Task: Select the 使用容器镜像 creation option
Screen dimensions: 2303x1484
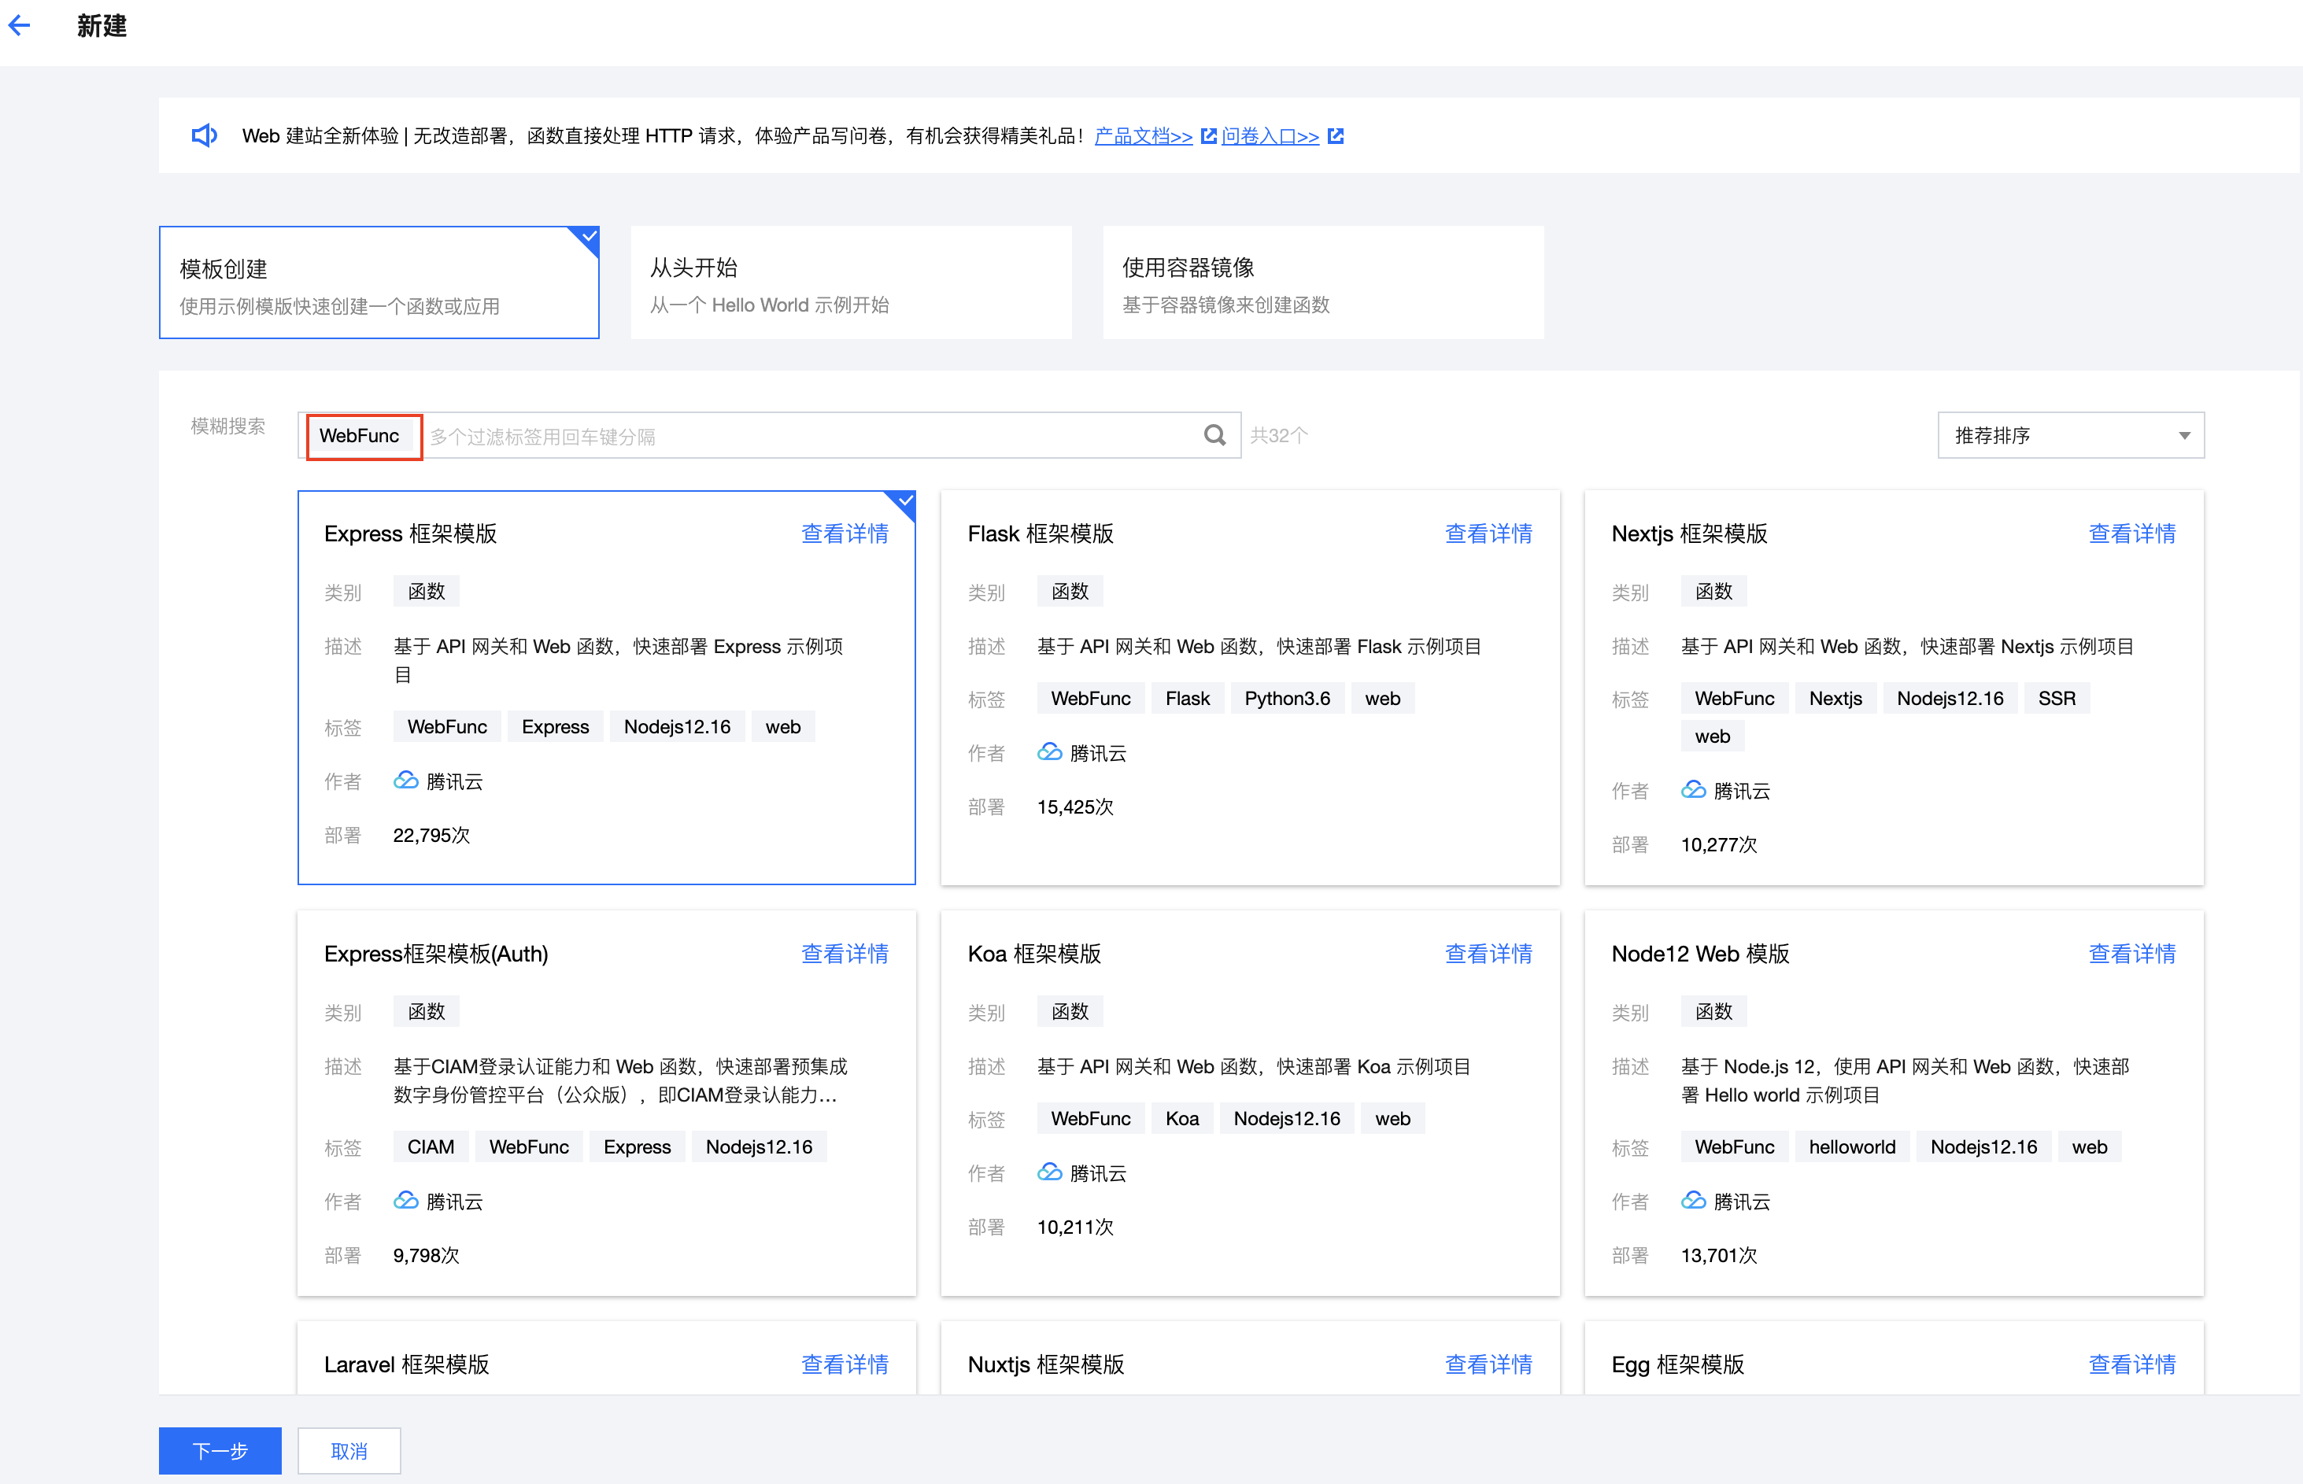Action: tap(1324, 282)
